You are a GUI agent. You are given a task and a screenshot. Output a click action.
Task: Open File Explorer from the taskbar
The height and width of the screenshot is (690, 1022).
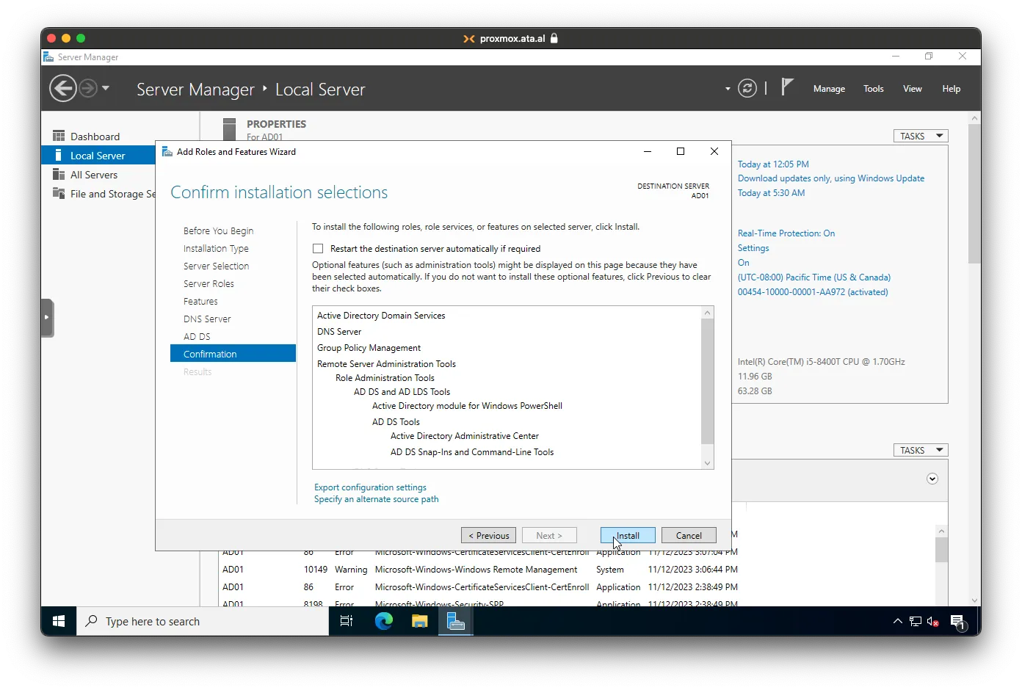tap(419, 621)
